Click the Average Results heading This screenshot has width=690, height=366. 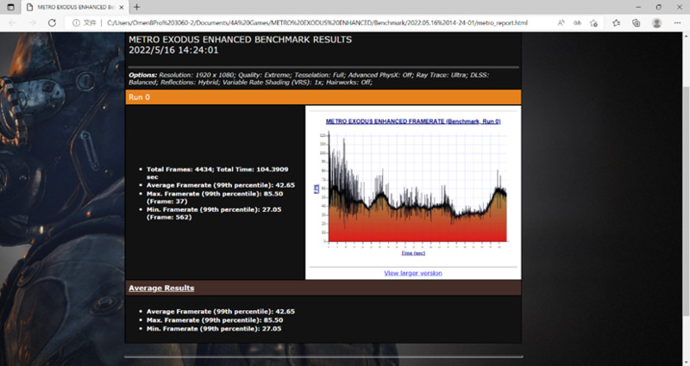click(x=161, y=288)
